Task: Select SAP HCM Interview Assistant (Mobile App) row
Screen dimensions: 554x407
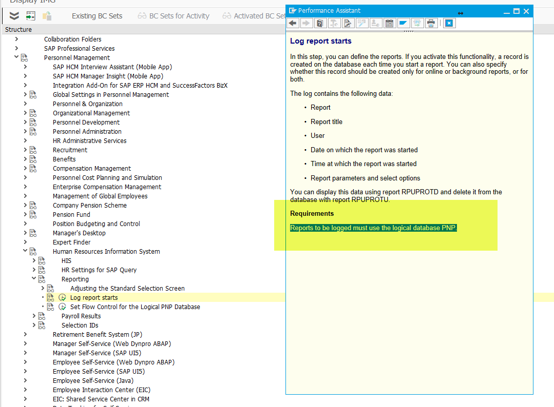Action: (112, 67)
